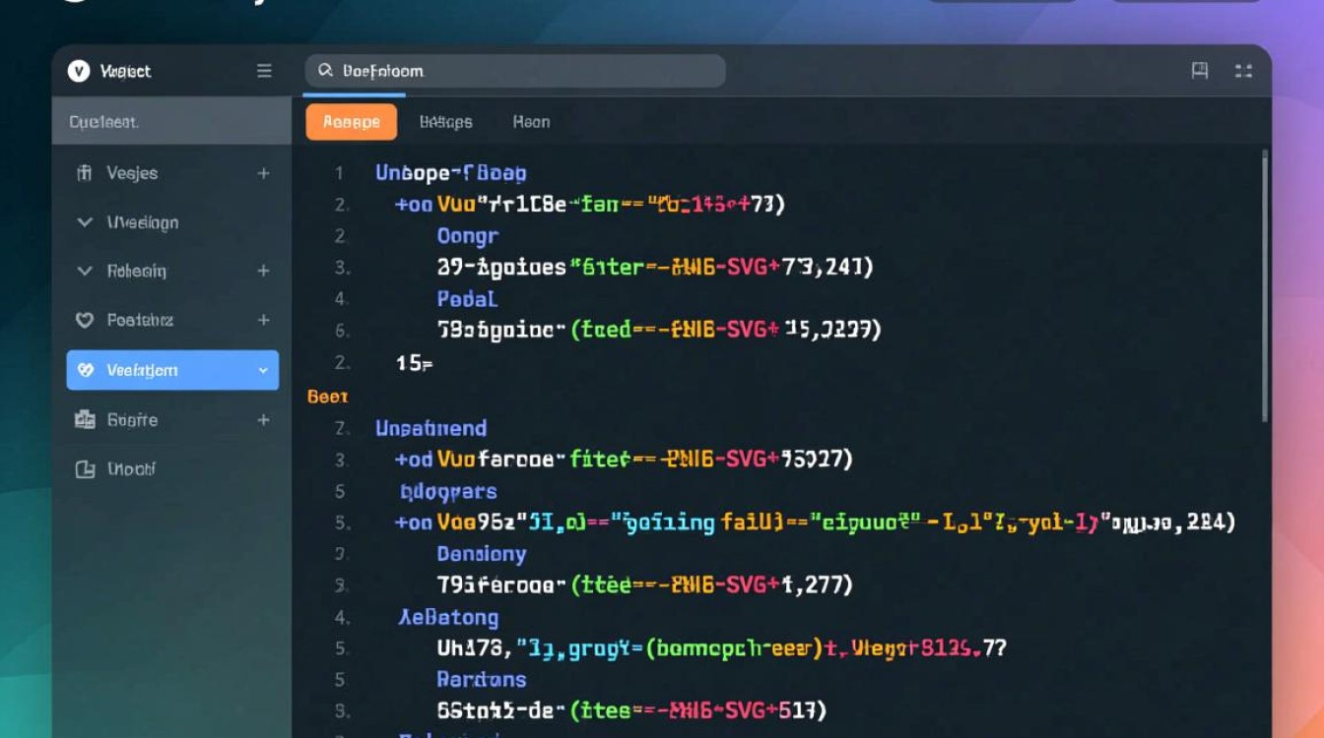Click the code line reading Oongr
Image resolution: width=1324 pixels, height=738 pixels.
468,236
